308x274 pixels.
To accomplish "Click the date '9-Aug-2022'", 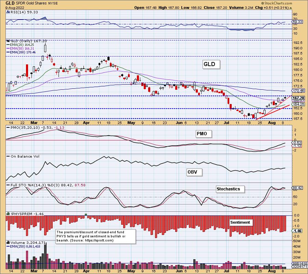I will point(15,8).
